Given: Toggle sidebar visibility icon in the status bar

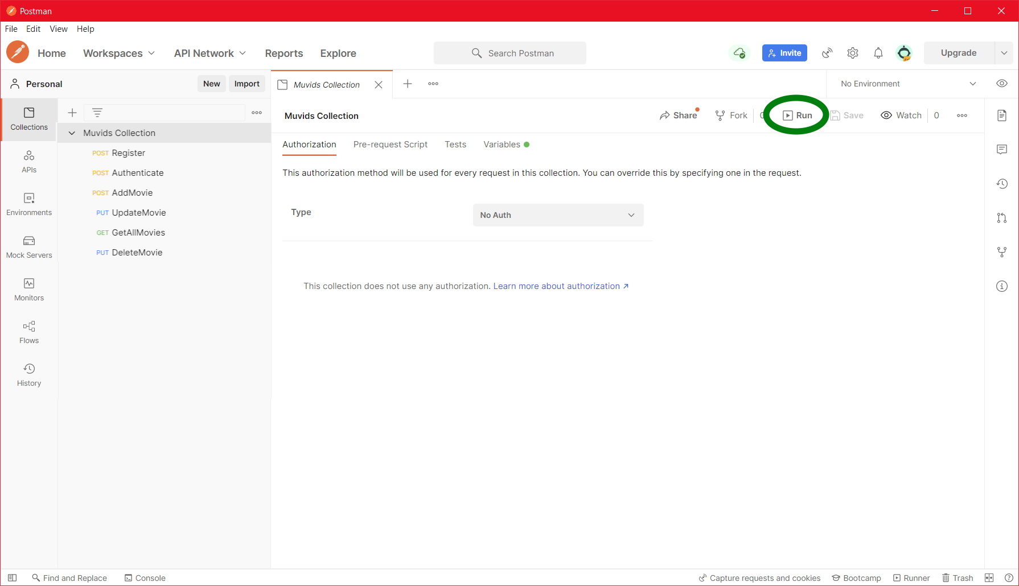Looking at the screenshot, I should pyautogui.click(x=12, y=577).
